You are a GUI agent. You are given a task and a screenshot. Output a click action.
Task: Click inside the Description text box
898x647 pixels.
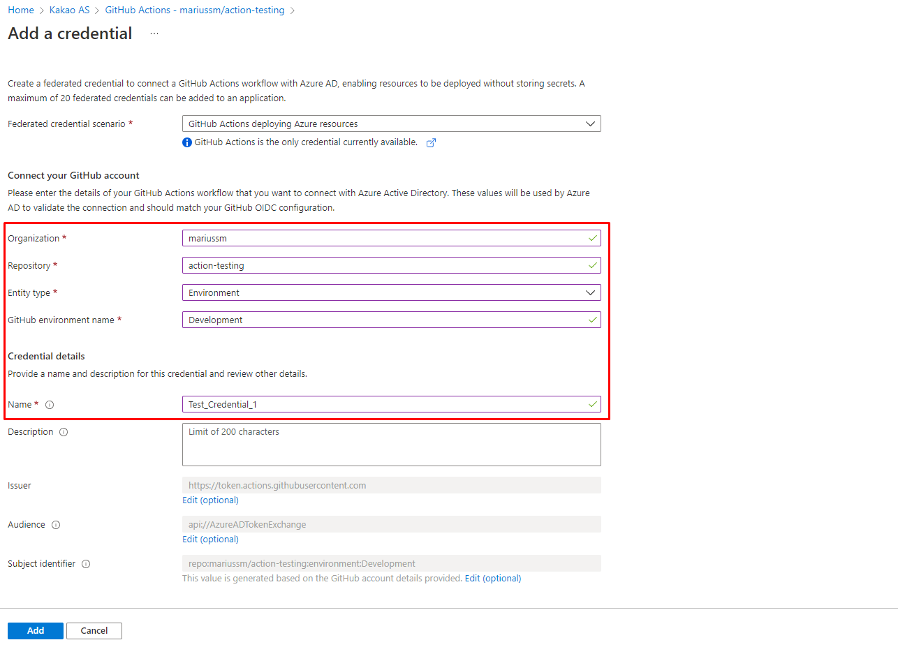click(391, 444)
